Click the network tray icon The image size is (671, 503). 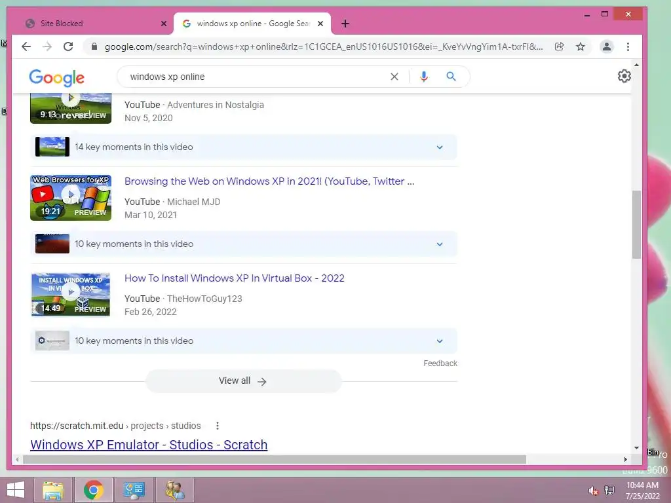[609, 491]
